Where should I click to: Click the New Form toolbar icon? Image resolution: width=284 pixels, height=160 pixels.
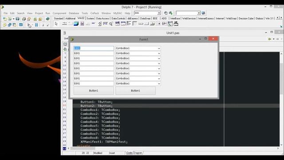[21, 25]
